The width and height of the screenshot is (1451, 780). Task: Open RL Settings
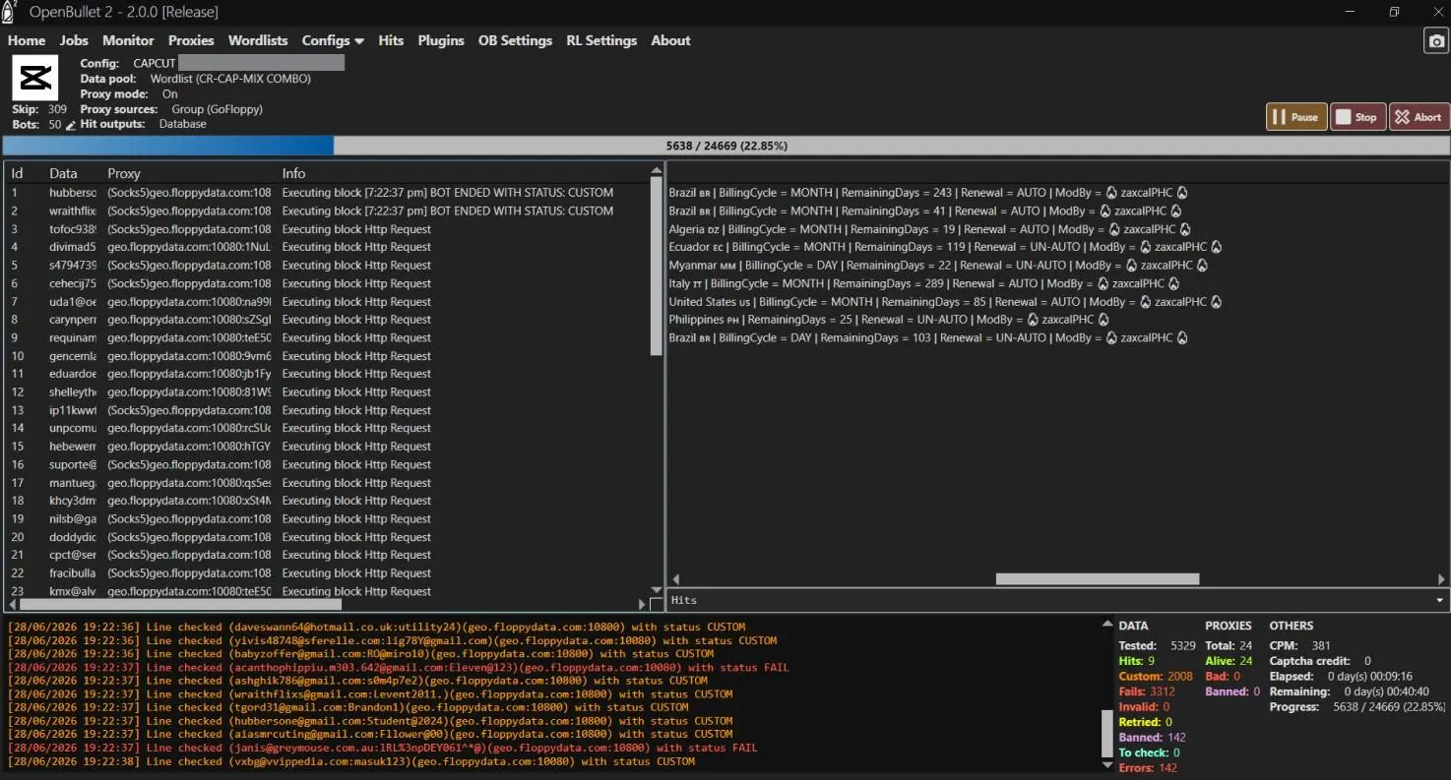point(601,40)
